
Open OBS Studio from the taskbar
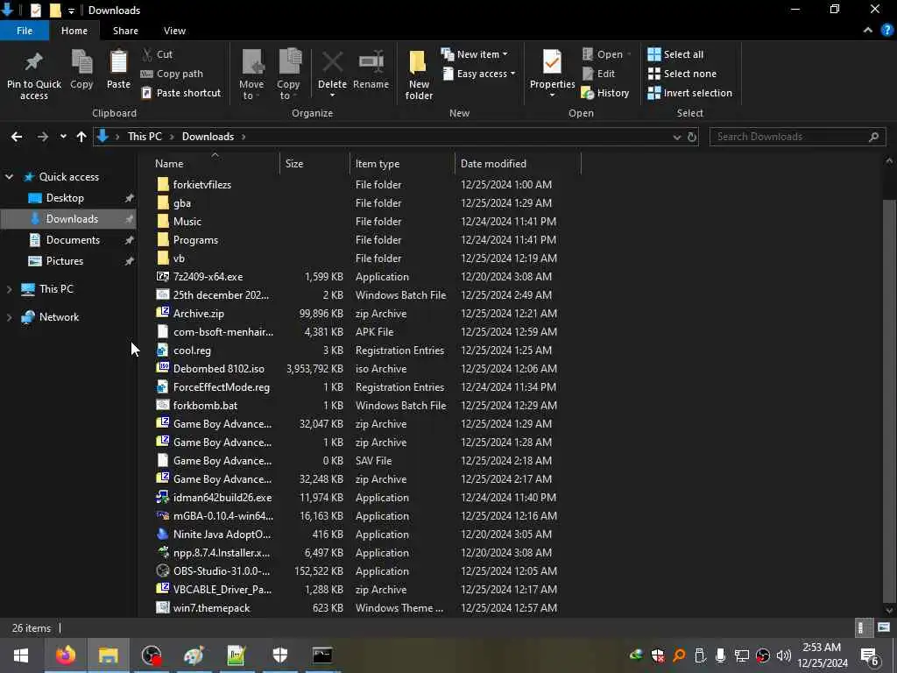click(151, 655)
